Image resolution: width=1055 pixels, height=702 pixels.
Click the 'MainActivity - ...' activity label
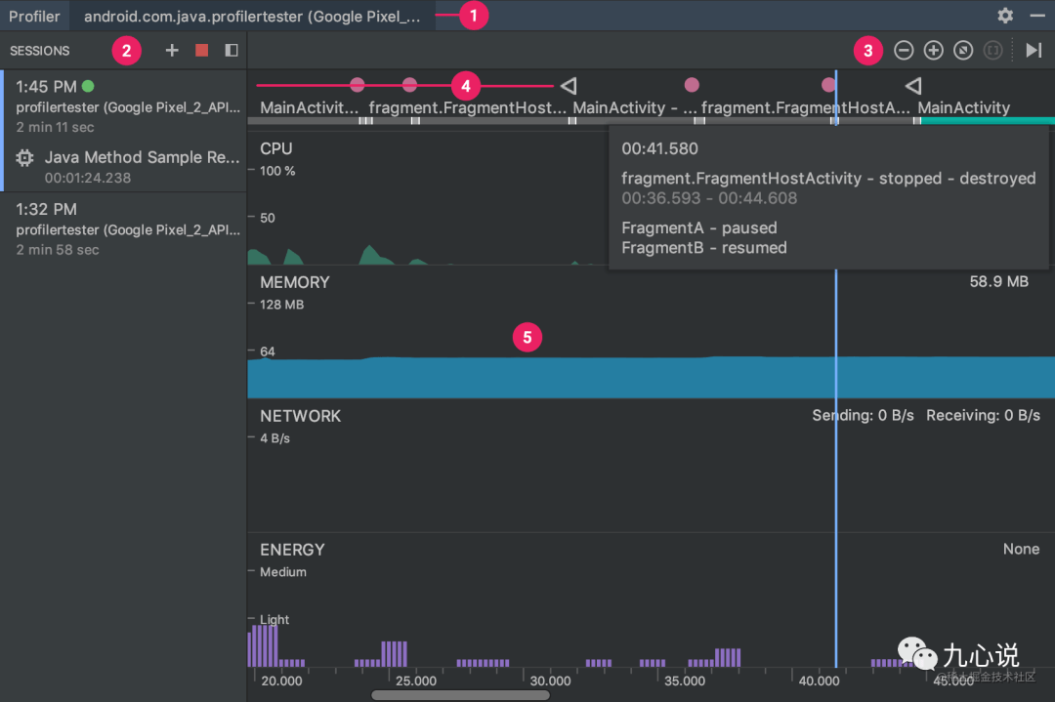(x=635, y=107)
